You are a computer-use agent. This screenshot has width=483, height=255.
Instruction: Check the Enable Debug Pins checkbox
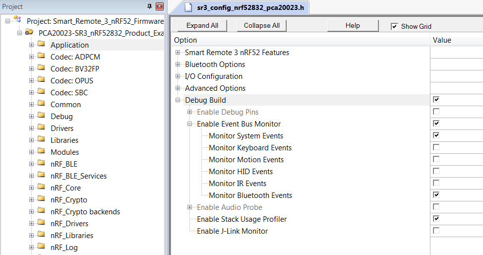436,111
